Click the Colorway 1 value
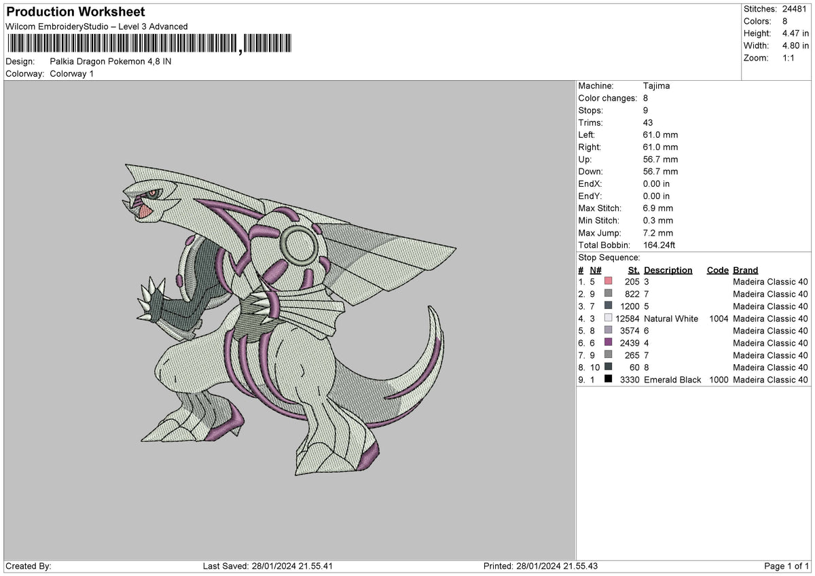Screen dimensions: 815x576 coord(72,73)
